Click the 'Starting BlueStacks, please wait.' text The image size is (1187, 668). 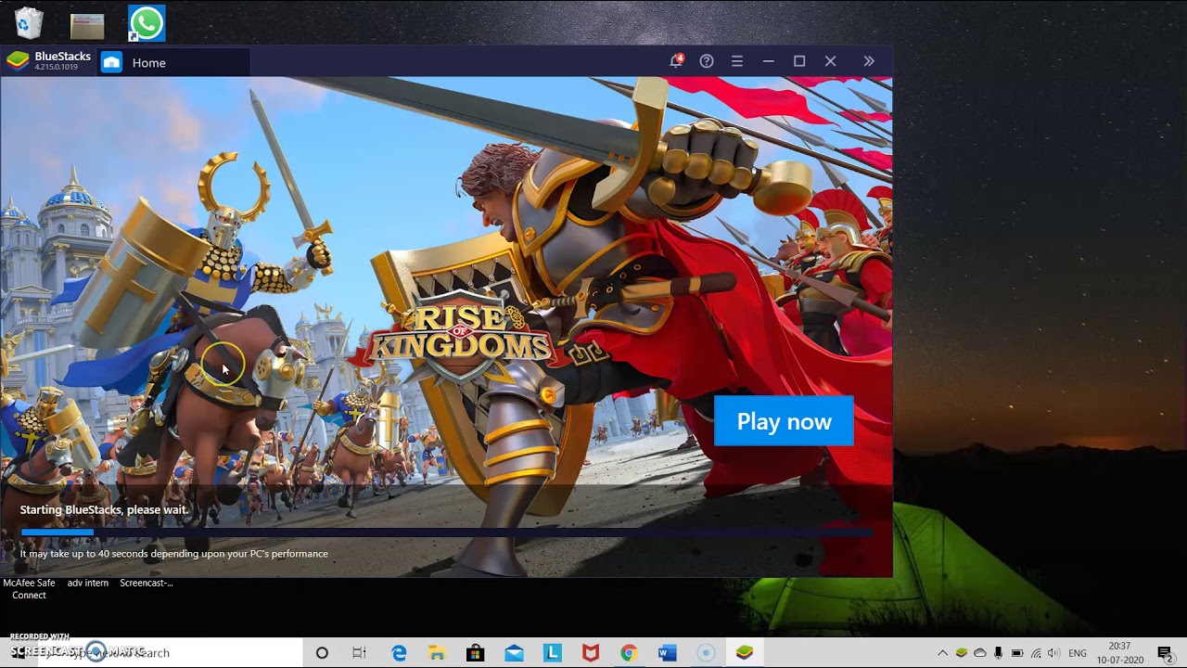click(x=104, y=509)
